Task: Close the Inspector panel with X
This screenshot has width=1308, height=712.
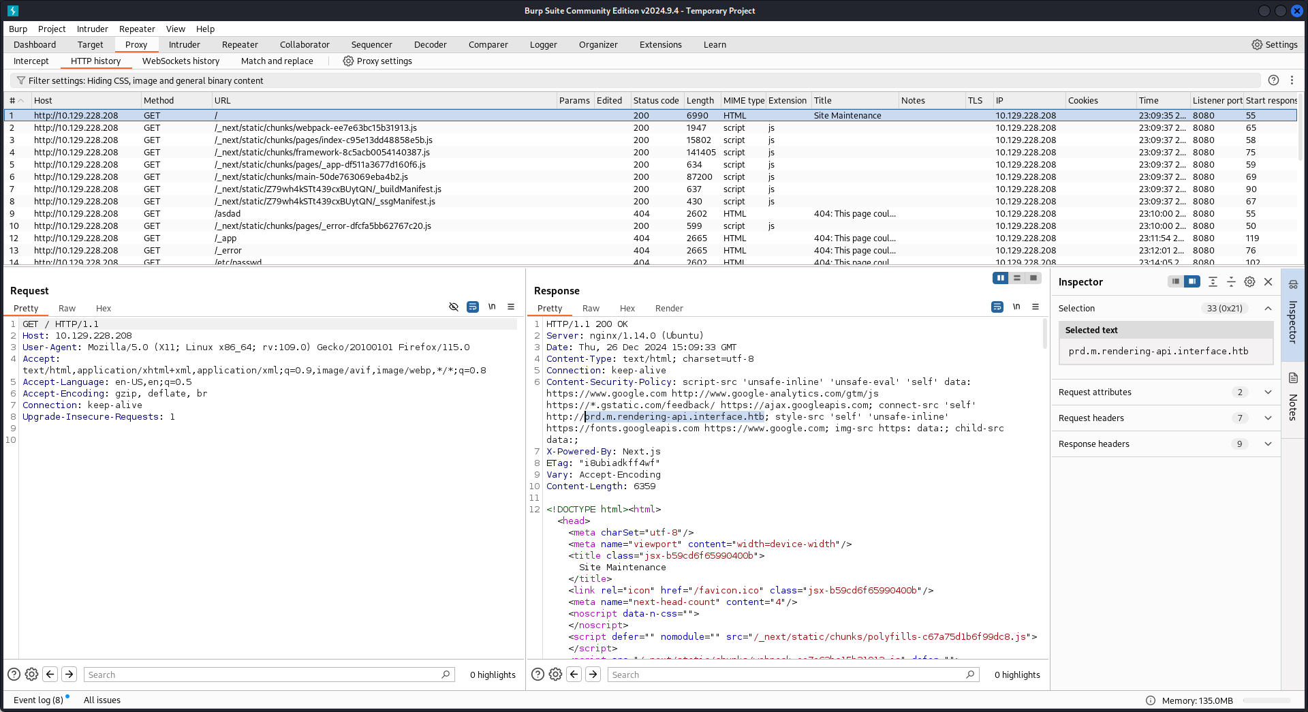Action: (x=1268, y=281)
